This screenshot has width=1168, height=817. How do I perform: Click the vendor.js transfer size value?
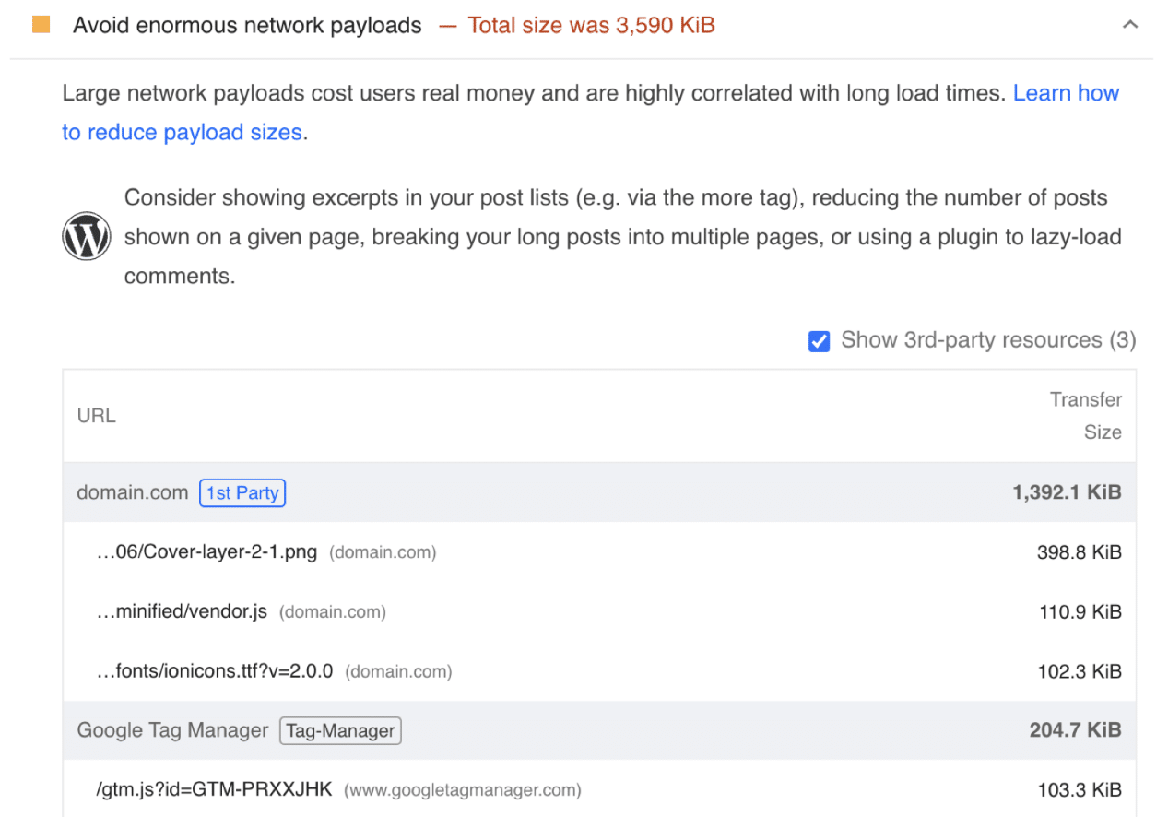coord(1080,611)
